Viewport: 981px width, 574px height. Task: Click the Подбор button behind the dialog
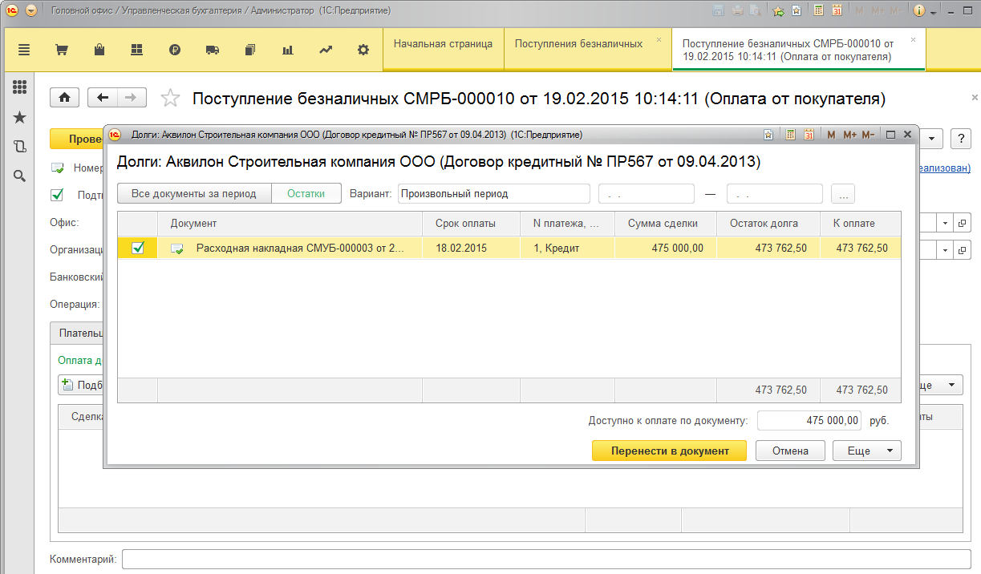[82, 386]
